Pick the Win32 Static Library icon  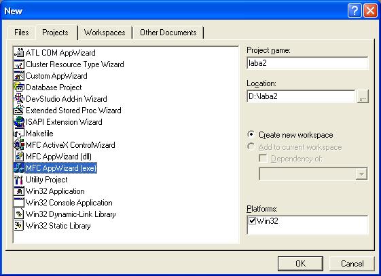[x=19, y=226]
